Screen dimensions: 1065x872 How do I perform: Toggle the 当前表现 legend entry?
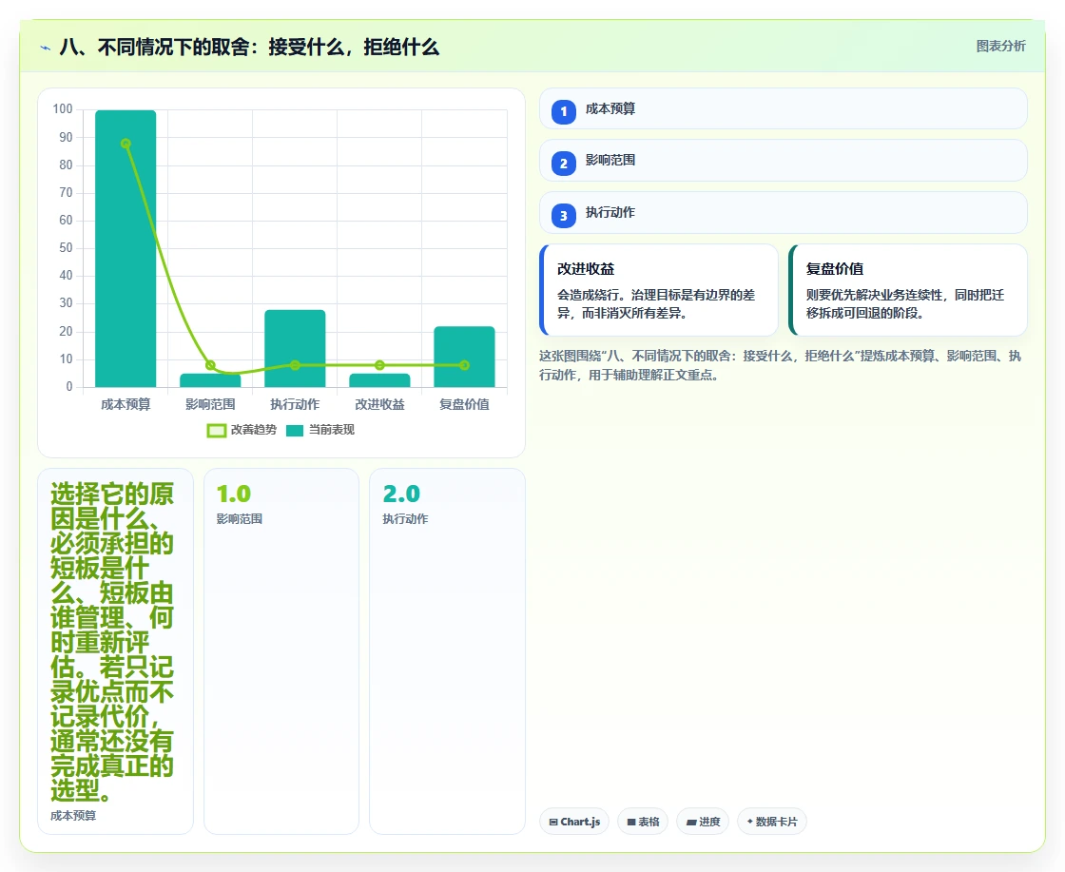pyautogui.click(x=319, y=430)
